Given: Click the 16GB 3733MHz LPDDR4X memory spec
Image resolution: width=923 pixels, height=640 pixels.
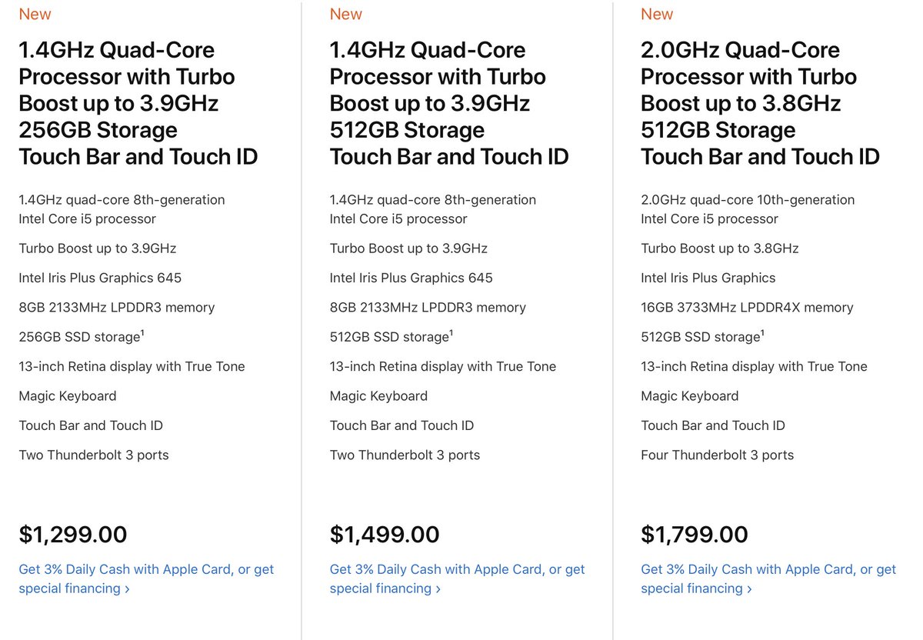Looking at the screenshot, I should (747, 307).
